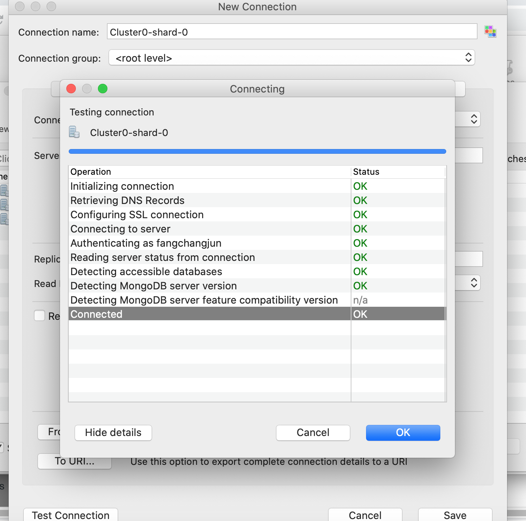Click the Cluster0-shard-0 server icon in Connecting dialog
The width and height of the screenshot is (526, 521).
(x=74, y=132)
